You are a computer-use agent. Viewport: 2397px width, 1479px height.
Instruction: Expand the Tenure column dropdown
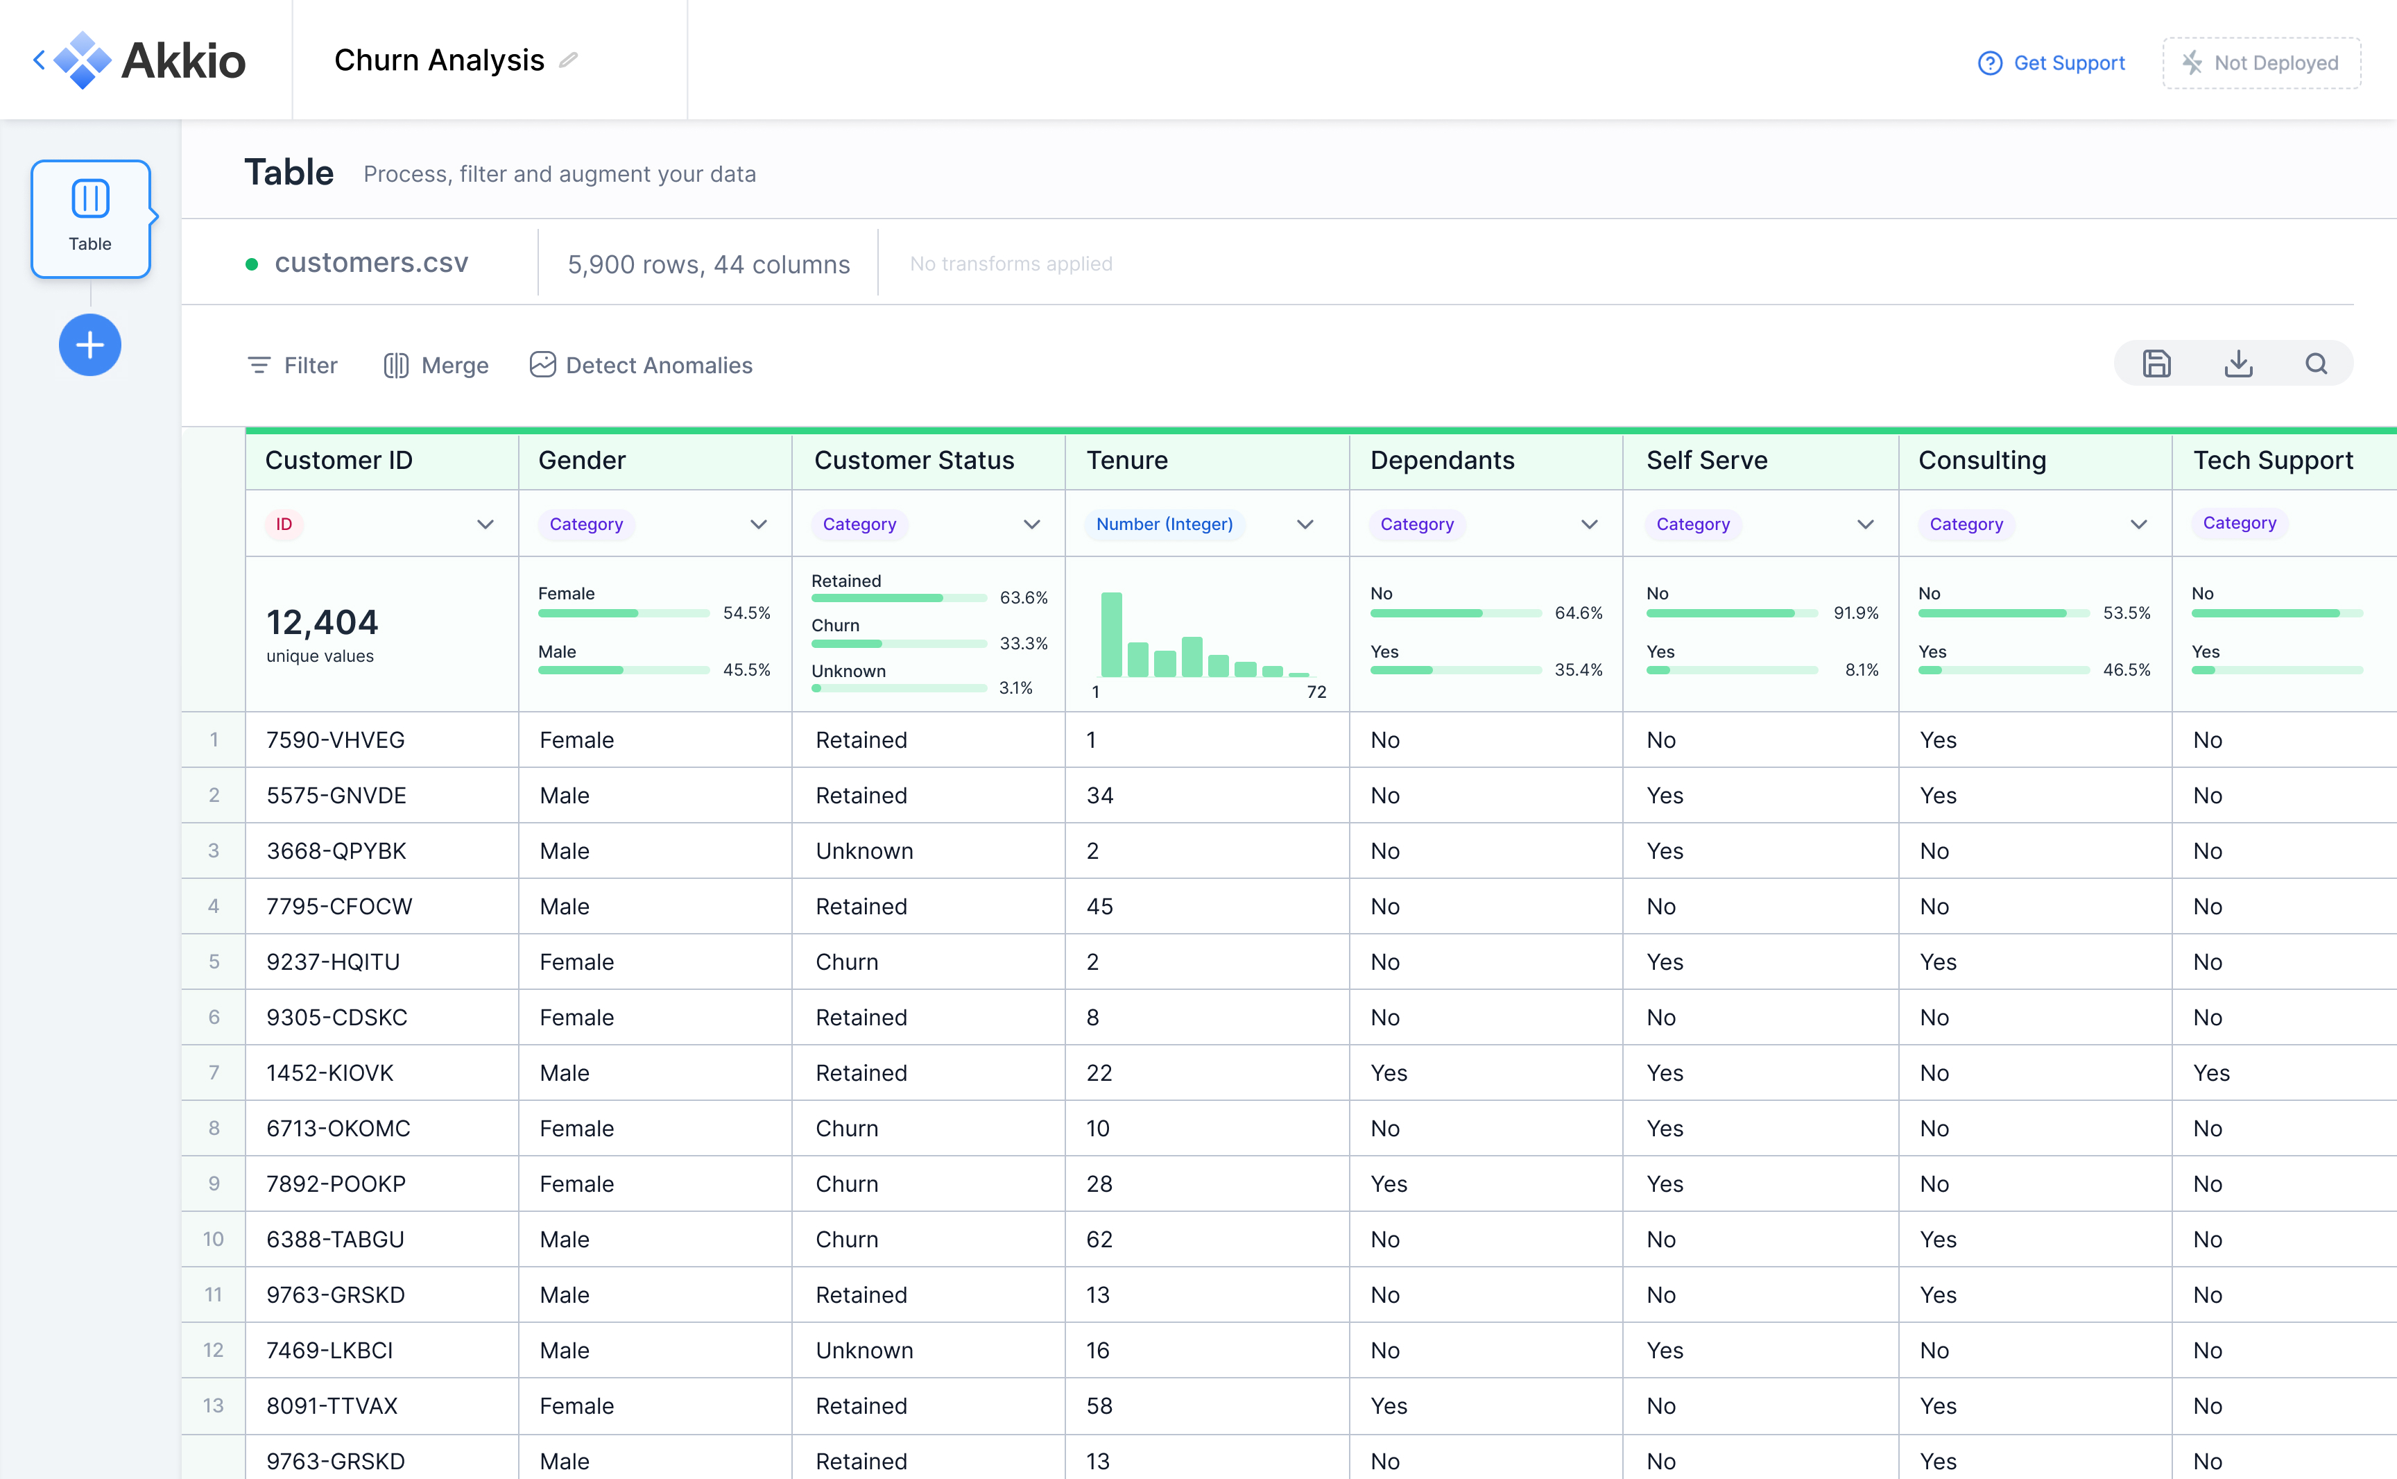pyautogui.click(x=1305, y=524)
